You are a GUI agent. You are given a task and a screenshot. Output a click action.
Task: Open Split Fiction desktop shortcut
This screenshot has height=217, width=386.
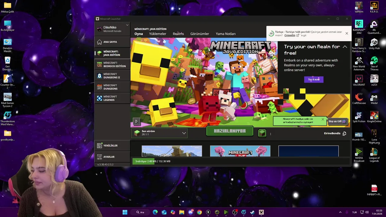[359, 117]
